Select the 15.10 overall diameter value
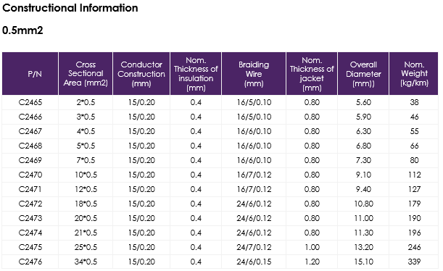The image size is (443, 271). point(363,262)
